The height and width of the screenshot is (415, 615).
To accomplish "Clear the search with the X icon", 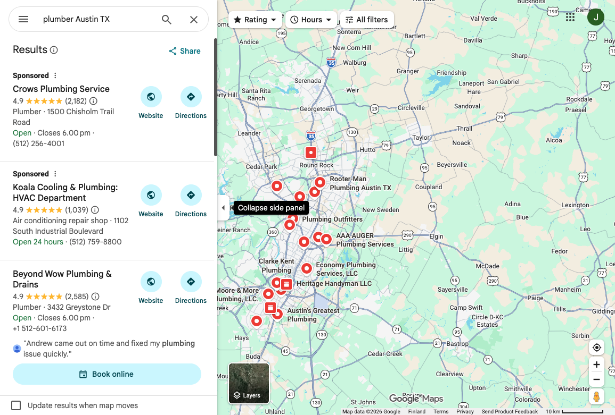I will click(x=194, y=19).
